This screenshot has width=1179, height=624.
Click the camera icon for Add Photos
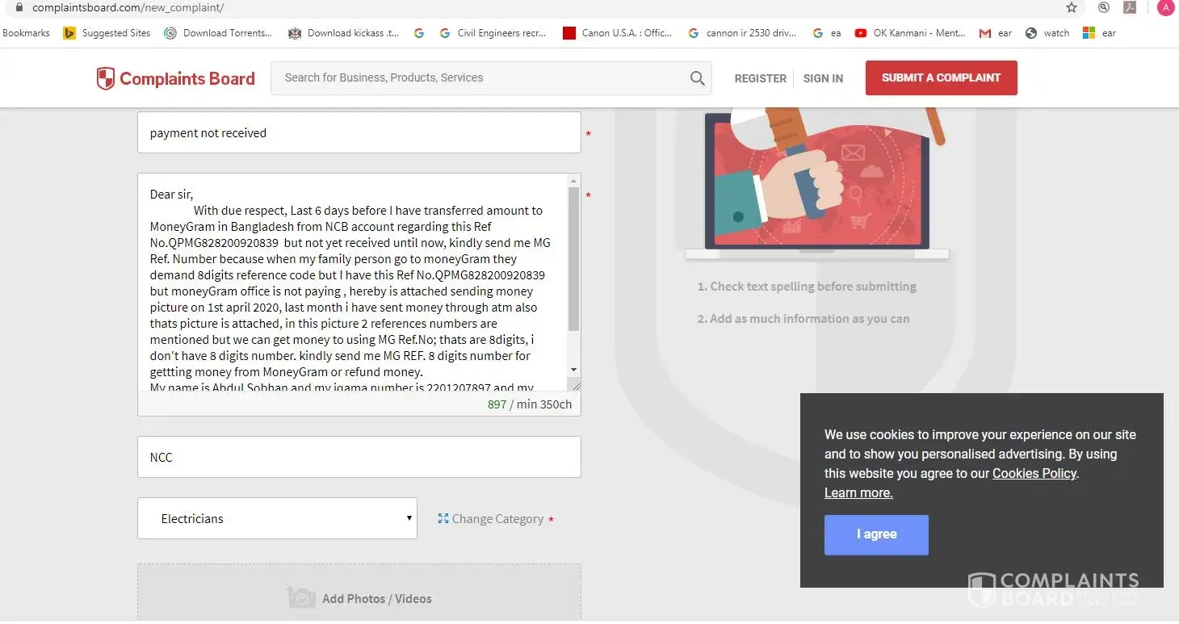coord(301,598)
